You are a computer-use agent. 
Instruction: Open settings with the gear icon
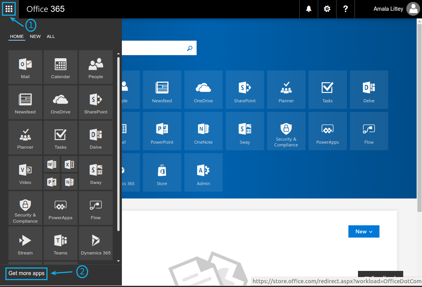pyautogui.click(x=327, y=9)
